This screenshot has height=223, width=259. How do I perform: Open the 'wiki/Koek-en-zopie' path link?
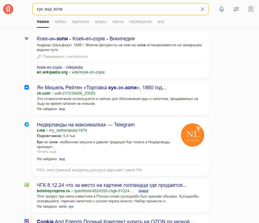tap(88, 72)
